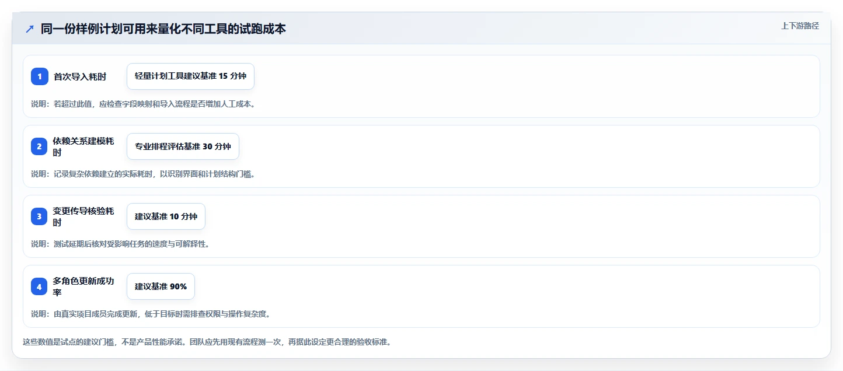Click the panel title 同一份样例计划可用来量化不同工具的试跑成本

[163, 29]
